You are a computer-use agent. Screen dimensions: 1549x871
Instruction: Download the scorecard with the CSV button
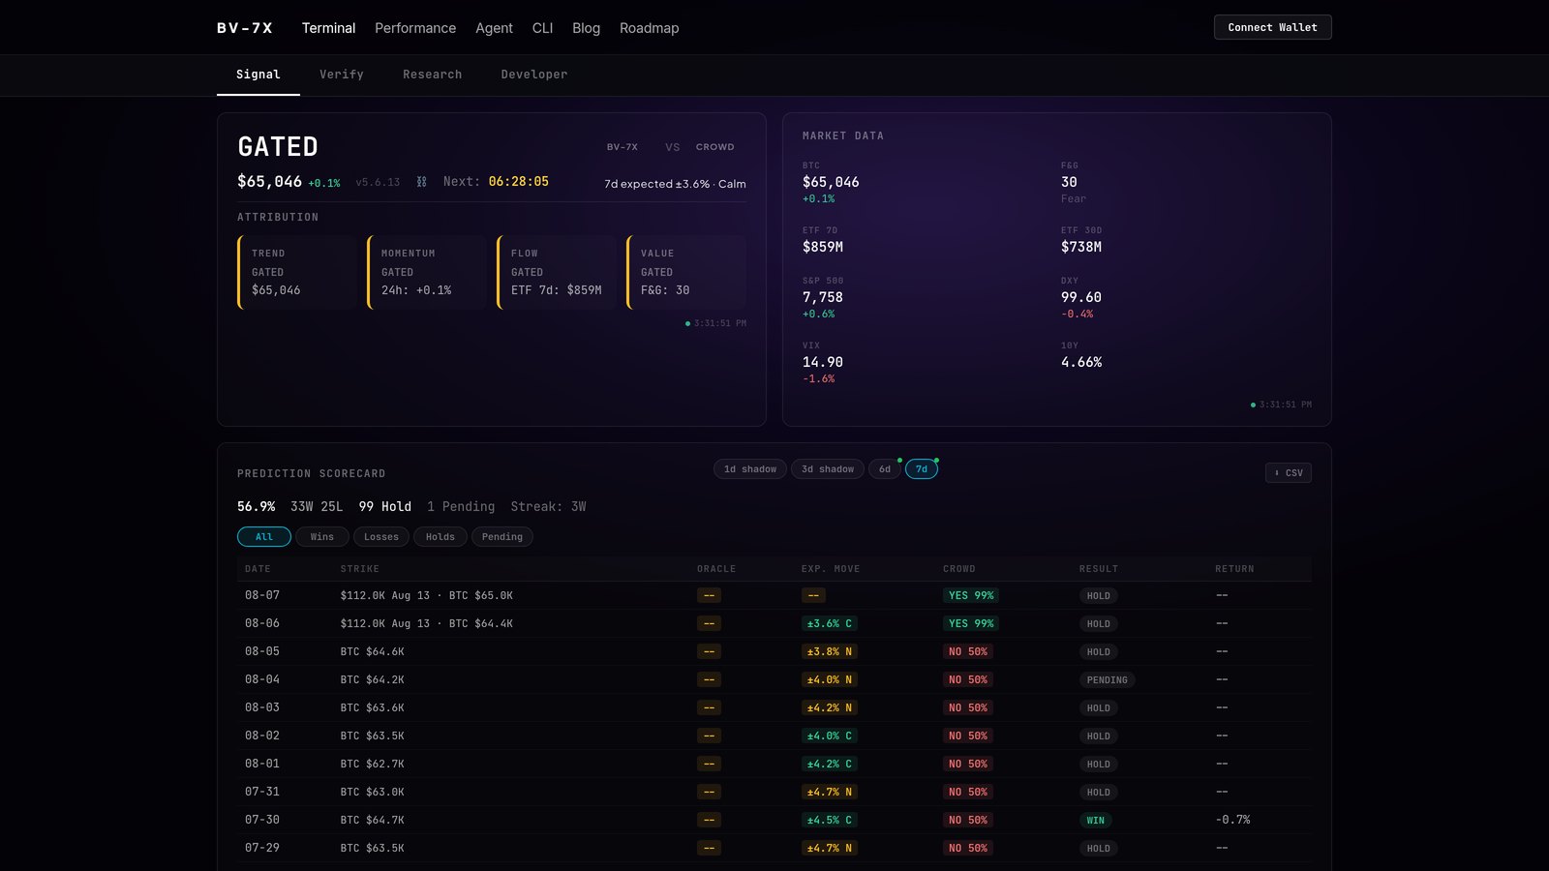(x=1288, y=473)
